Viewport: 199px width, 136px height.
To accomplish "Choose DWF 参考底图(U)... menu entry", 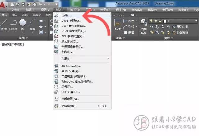I will point(82,26).
